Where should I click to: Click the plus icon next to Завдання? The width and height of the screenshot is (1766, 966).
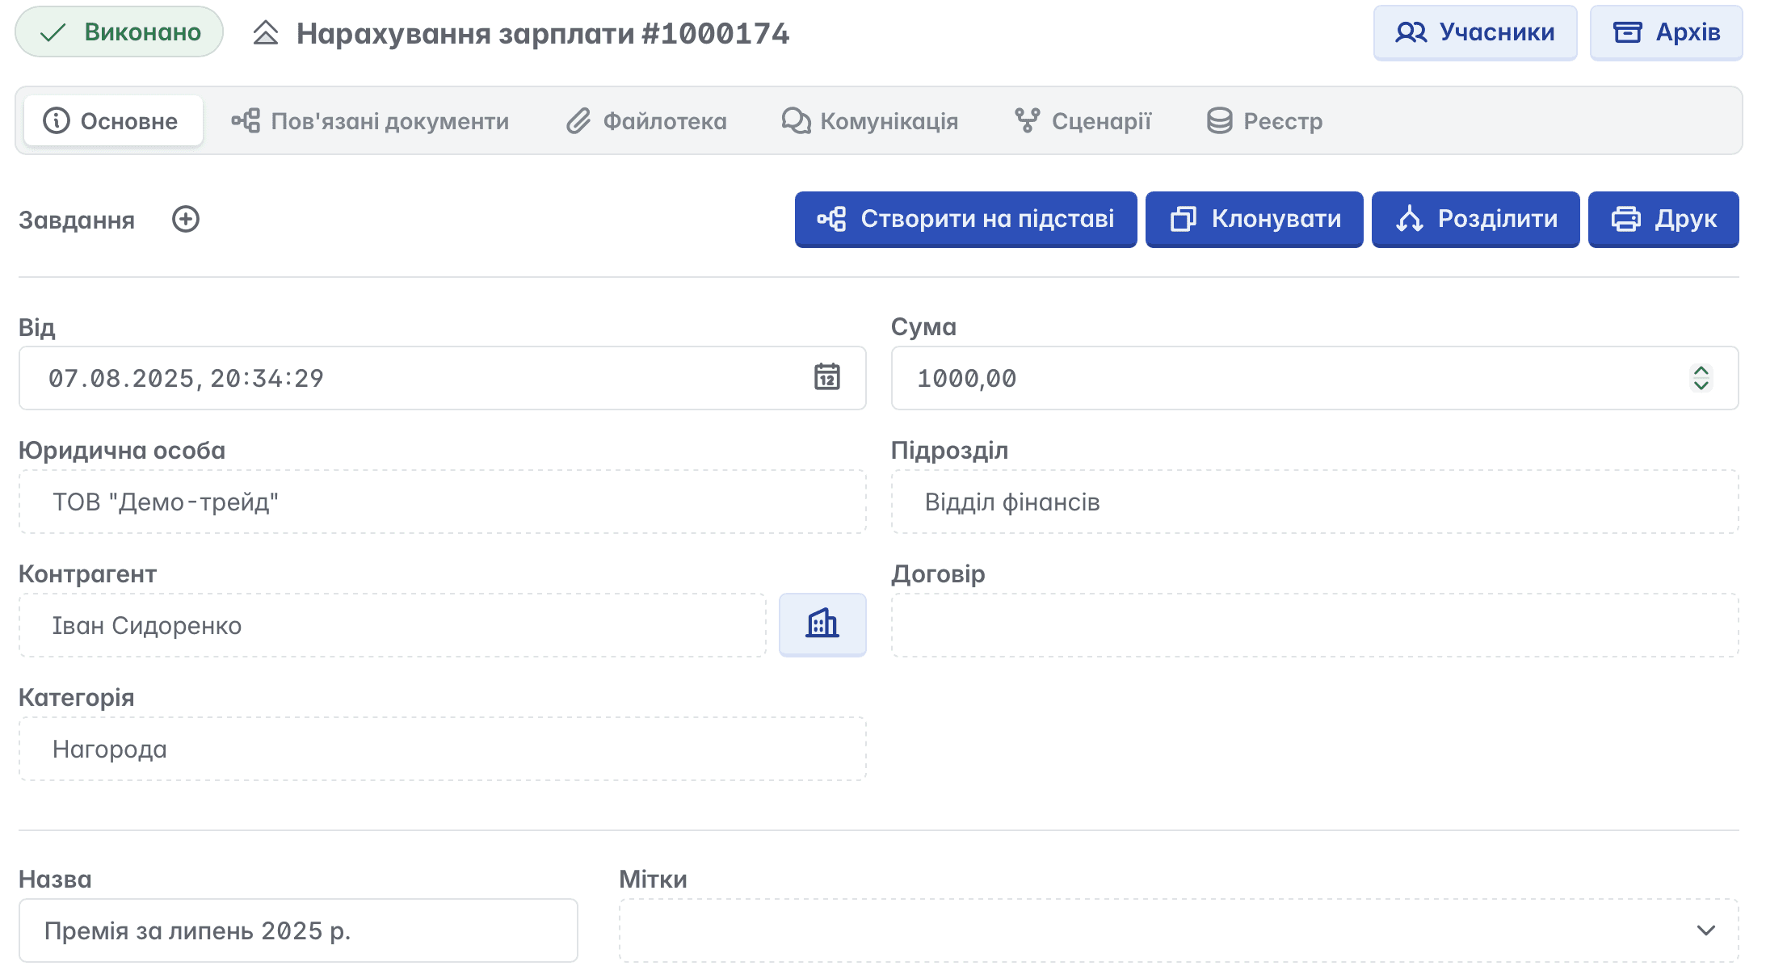click(186, 219)
